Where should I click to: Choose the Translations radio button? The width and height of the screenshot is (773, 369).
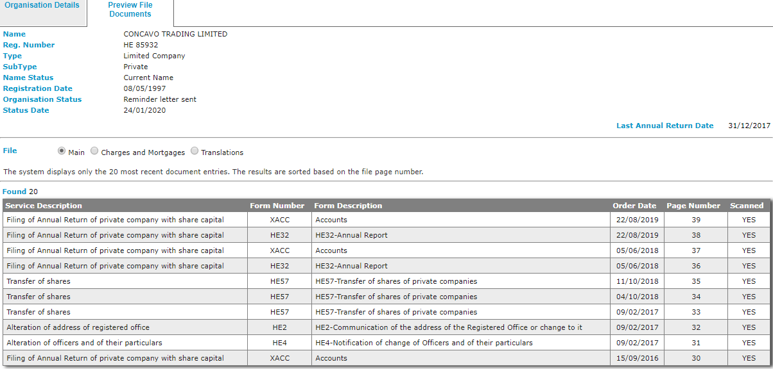click(x=195, y=152)
